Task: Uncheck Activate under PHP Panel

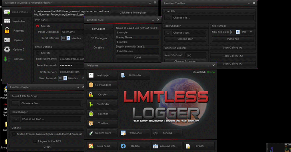Action: (38, 26)
